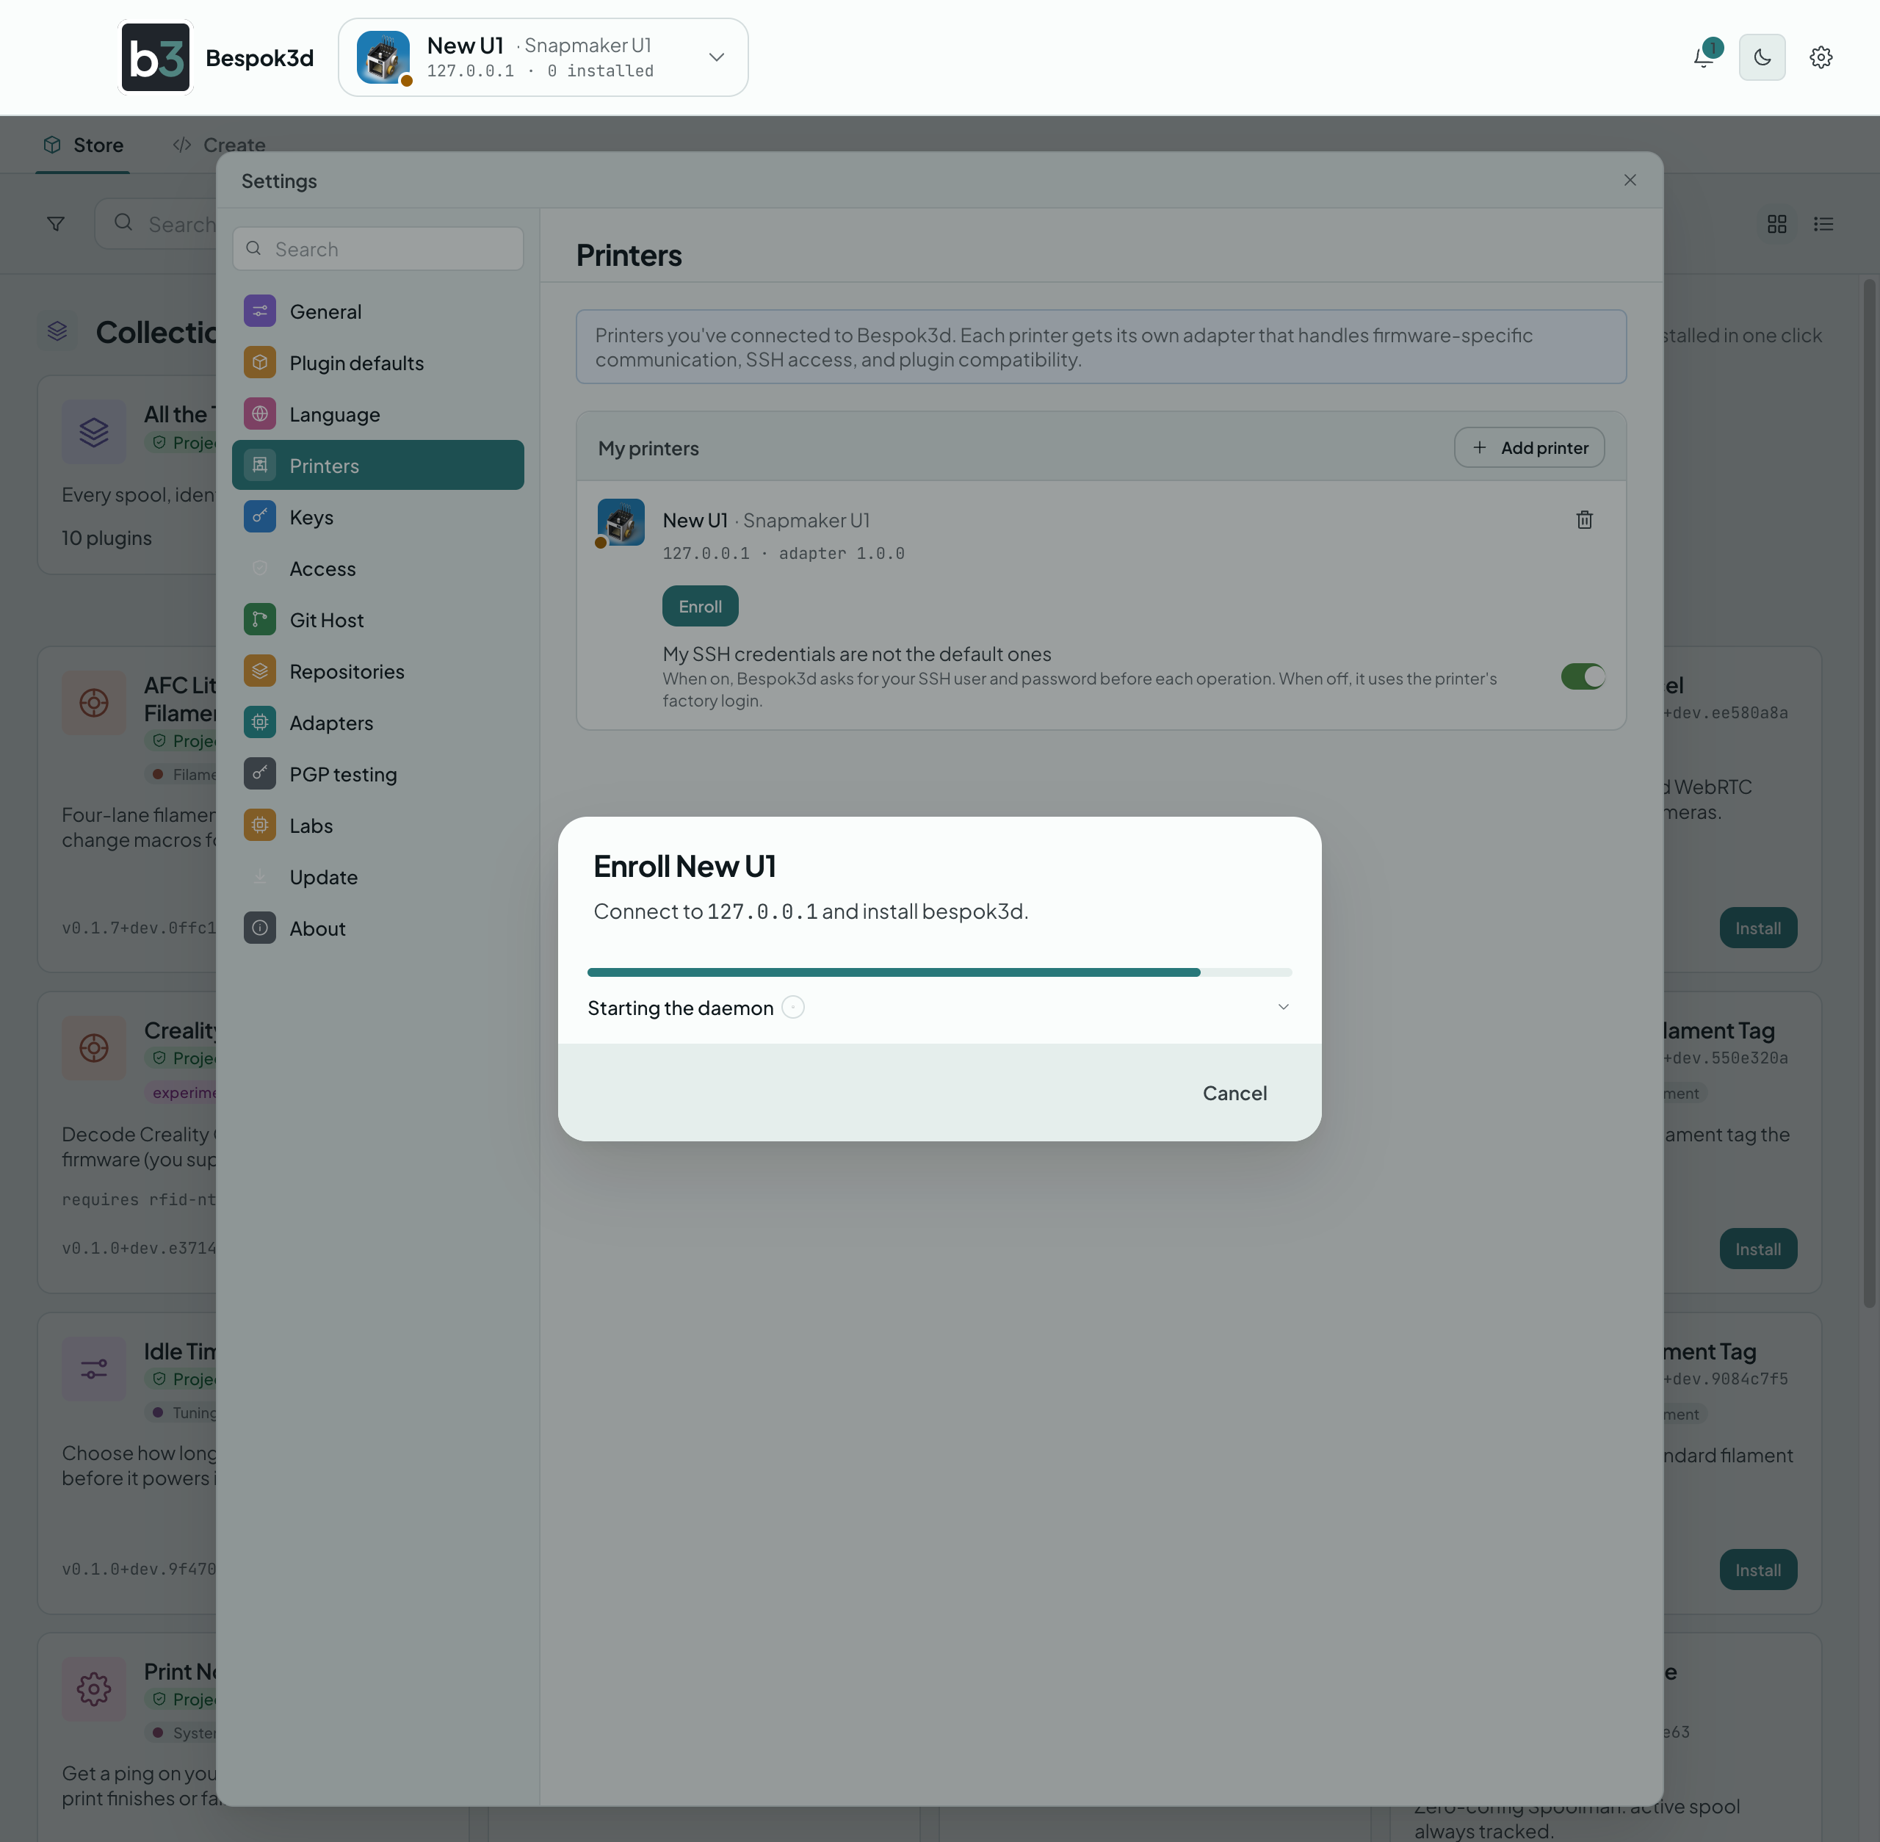Click the Creality plugin target icon
The width and height of the screenshot is (1880, 1842).
(94, 1047)
